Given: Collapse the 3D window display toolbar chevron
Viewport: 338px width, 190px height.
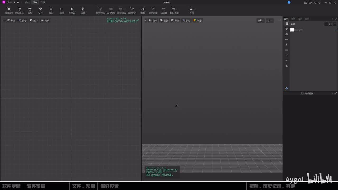Looking at the screenshot, I should [146, 20].
